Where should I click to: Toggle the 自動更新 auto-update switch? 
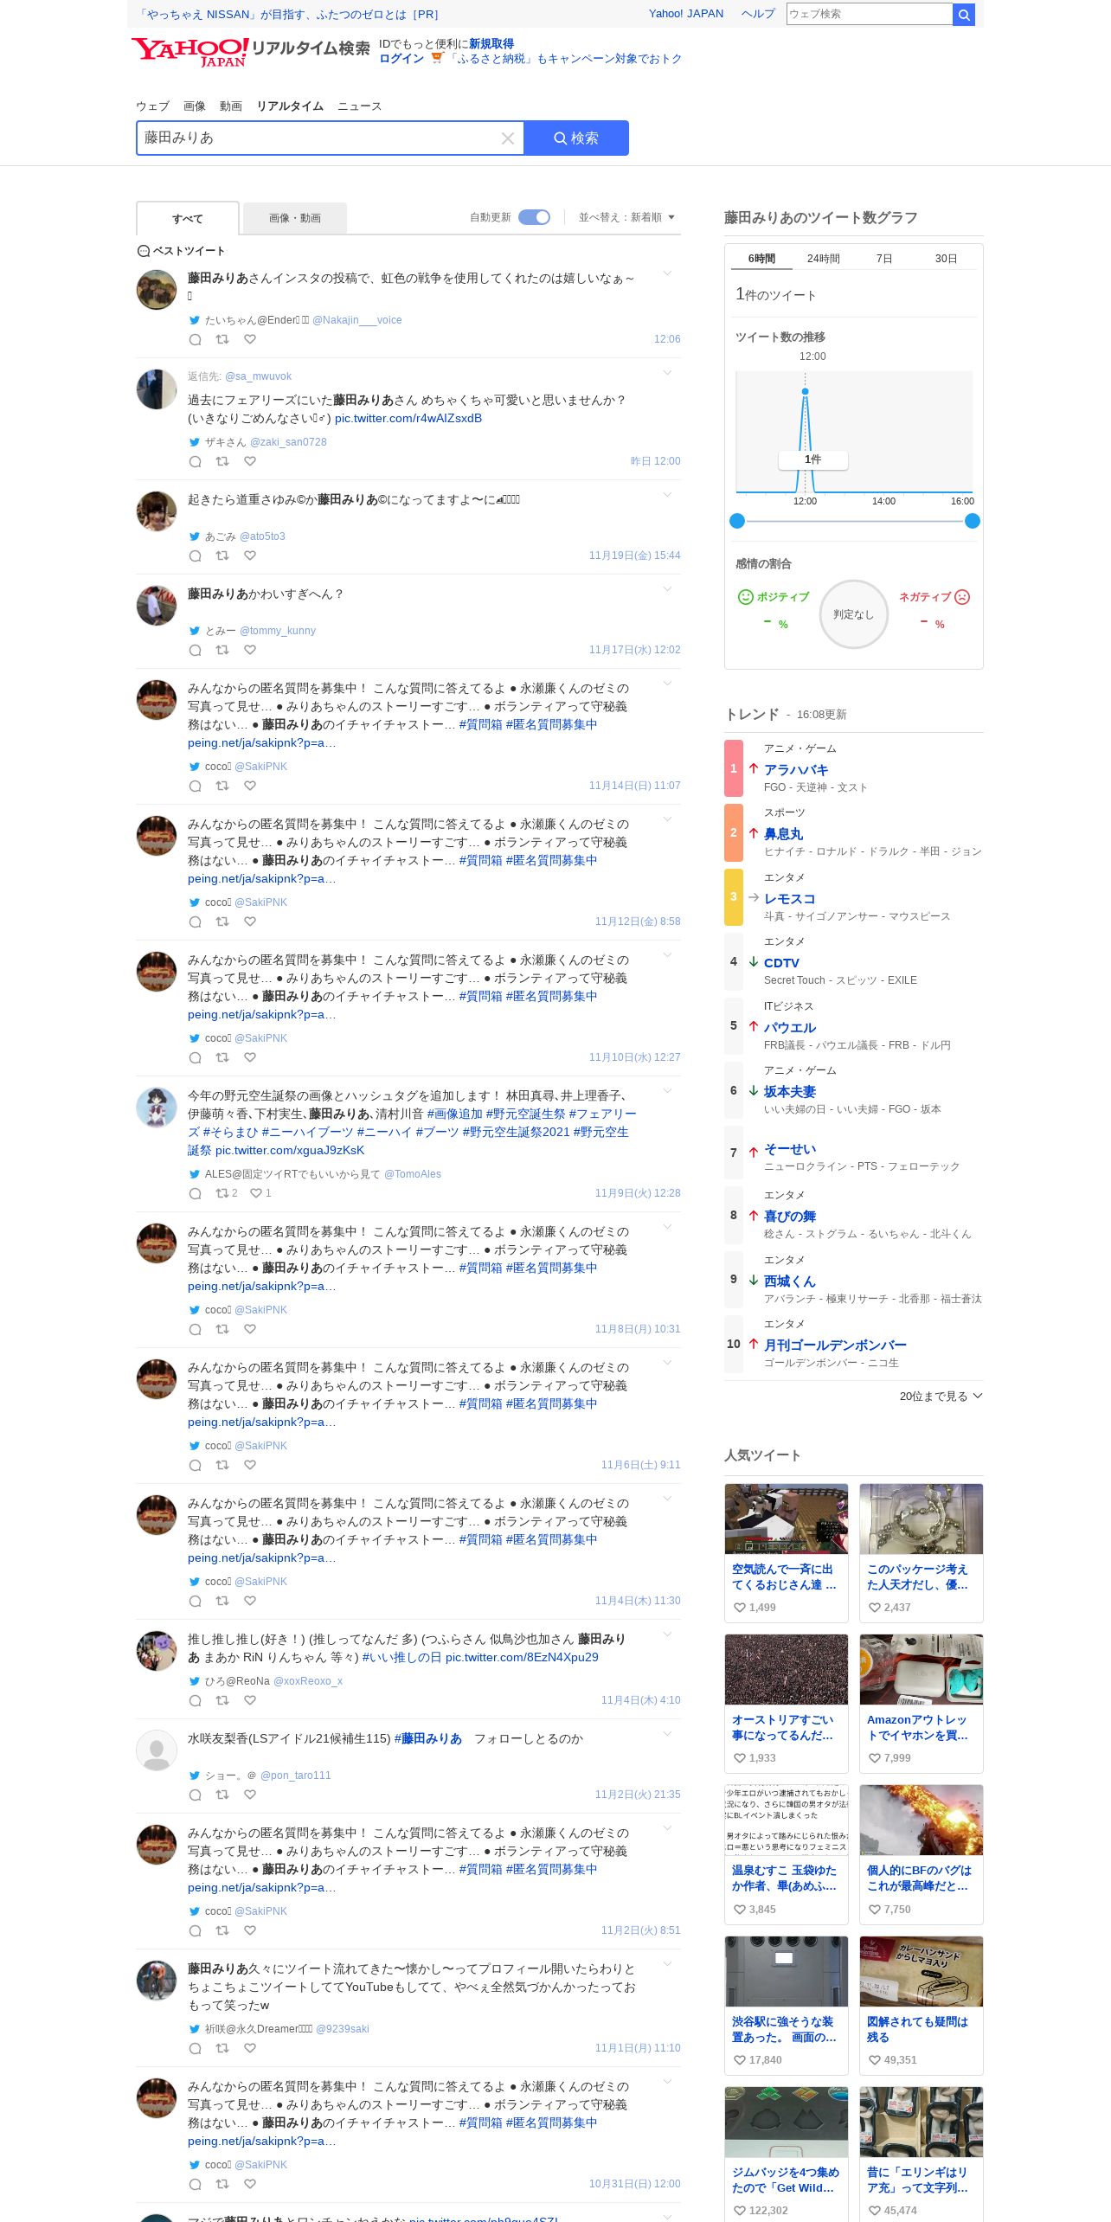click(x=534, y=217)
